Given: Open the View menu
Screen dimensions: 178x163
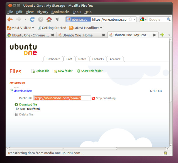Looking at the screenshot, I should pos(30,12).
